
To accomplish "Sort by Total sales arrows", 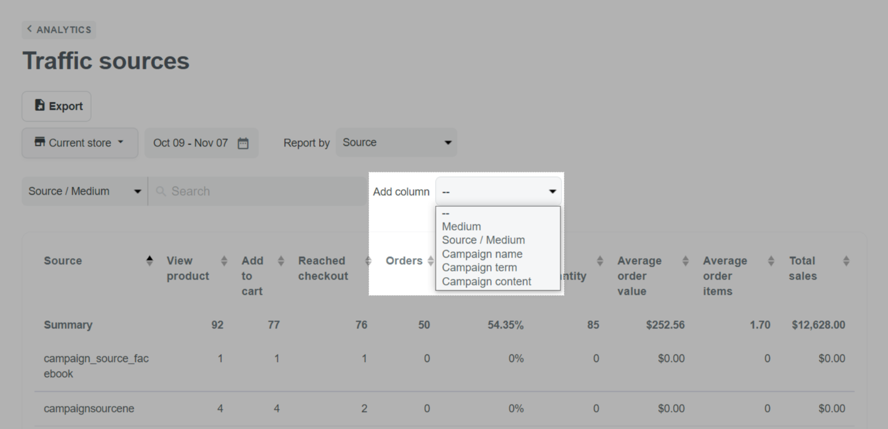I will 846,261.
